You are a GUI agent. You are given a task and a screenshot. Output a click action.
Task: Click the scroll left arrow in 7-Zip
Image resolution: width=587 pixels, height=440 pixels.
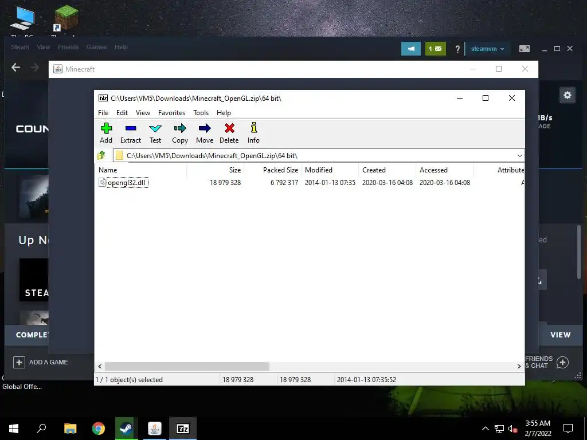[100, 366]
